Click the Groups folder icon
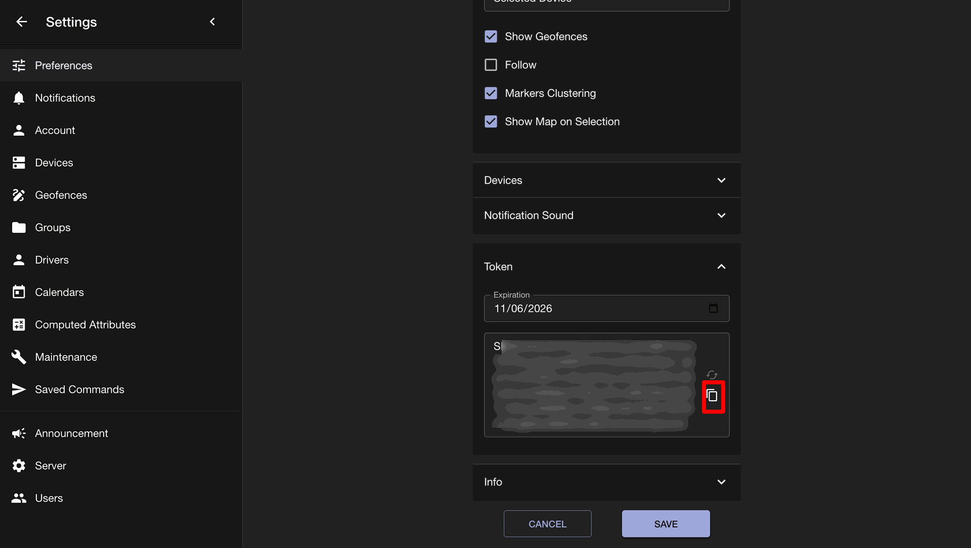971x548 pixels. (x=19, y=227)
